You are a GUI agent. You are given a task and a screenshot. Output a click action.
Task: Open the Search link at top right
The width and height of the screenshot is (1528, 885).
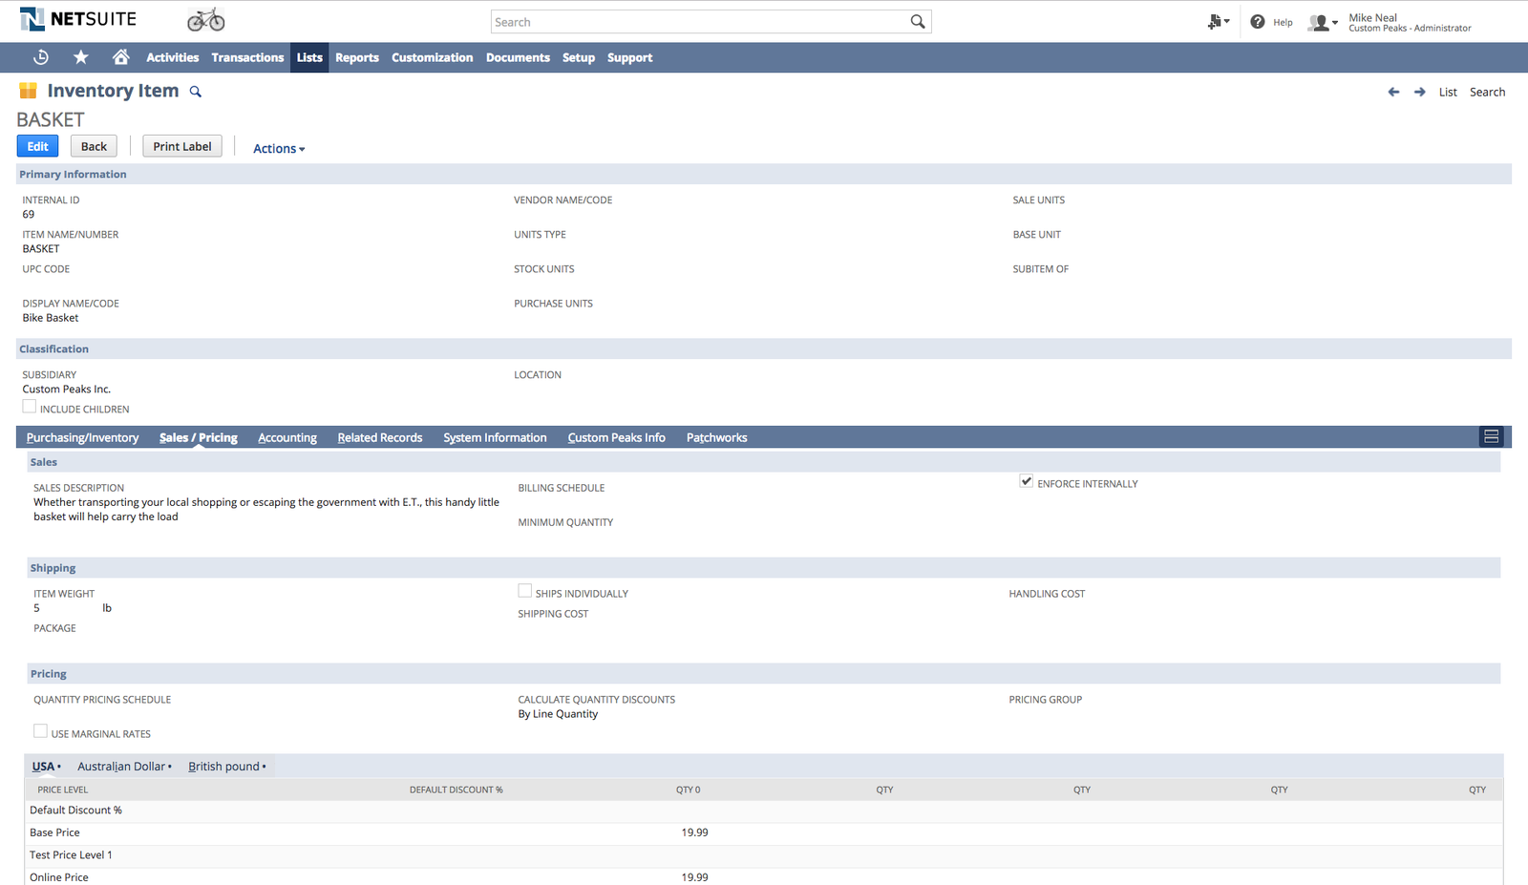[x=1487, y=92]
